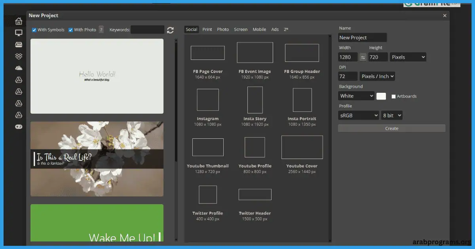Image resolution: width=475 pixels, height=249 pixels.
Task: Click the Create button
Action: pyautogui.click(x=392, y=128)
